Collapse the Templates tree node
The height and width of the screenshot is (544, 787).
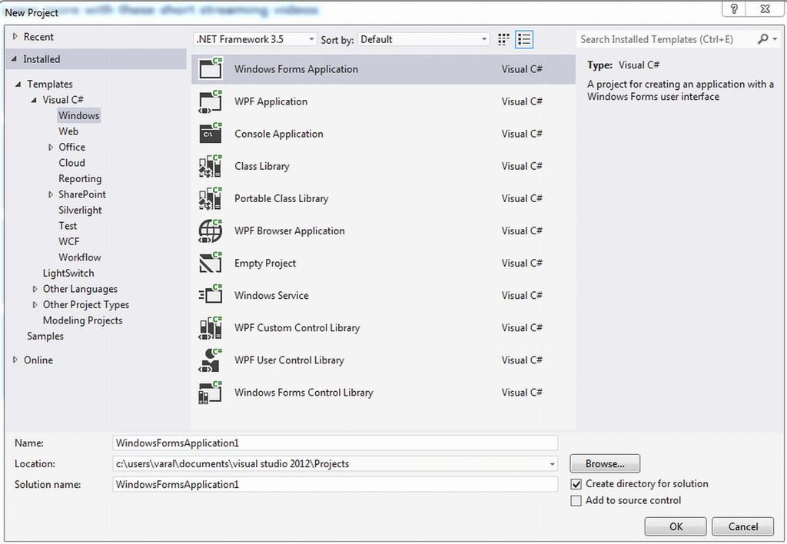[18, 85]
